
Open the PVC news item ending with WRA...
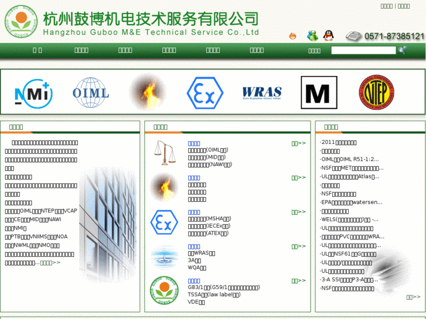pos(352,236)
